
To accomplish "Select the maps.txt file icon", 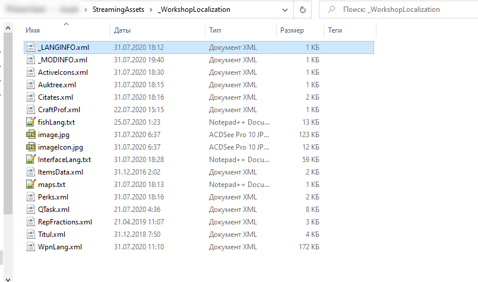I will (31, 185).
